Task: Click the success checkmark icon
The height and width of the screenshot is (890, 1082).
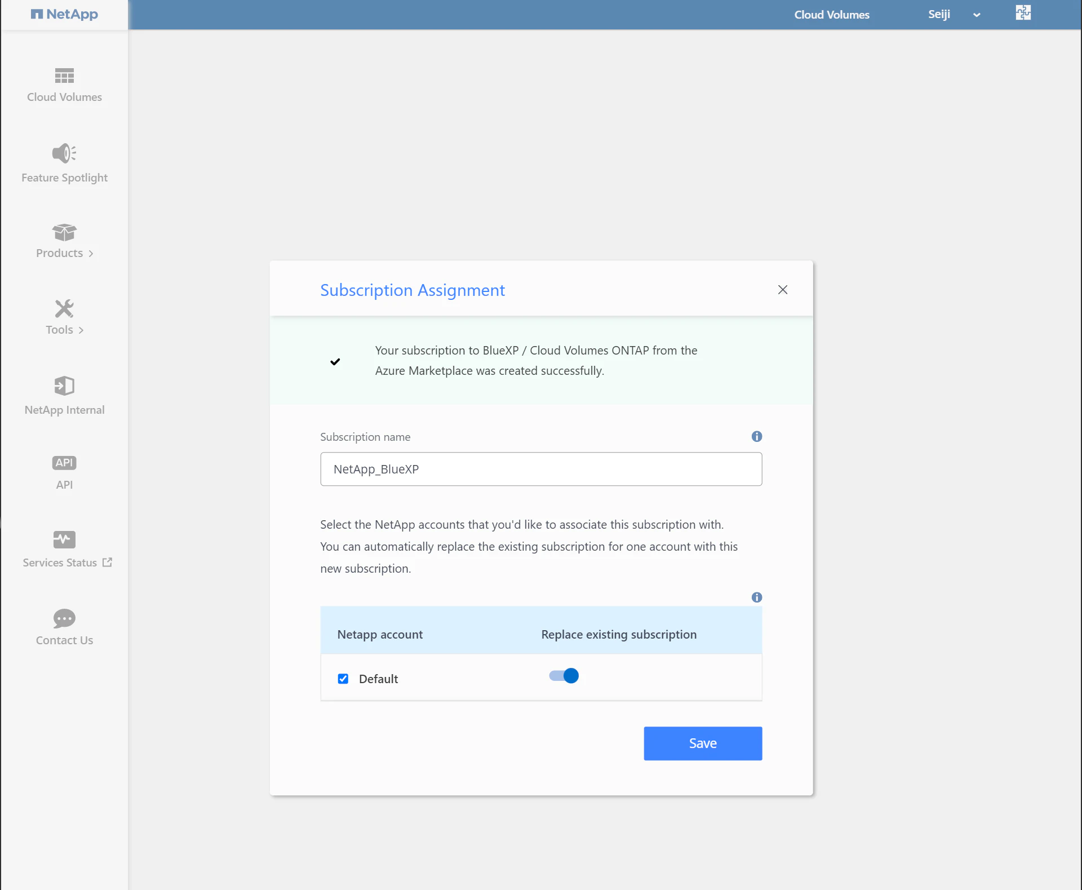Action: (335, 361)
